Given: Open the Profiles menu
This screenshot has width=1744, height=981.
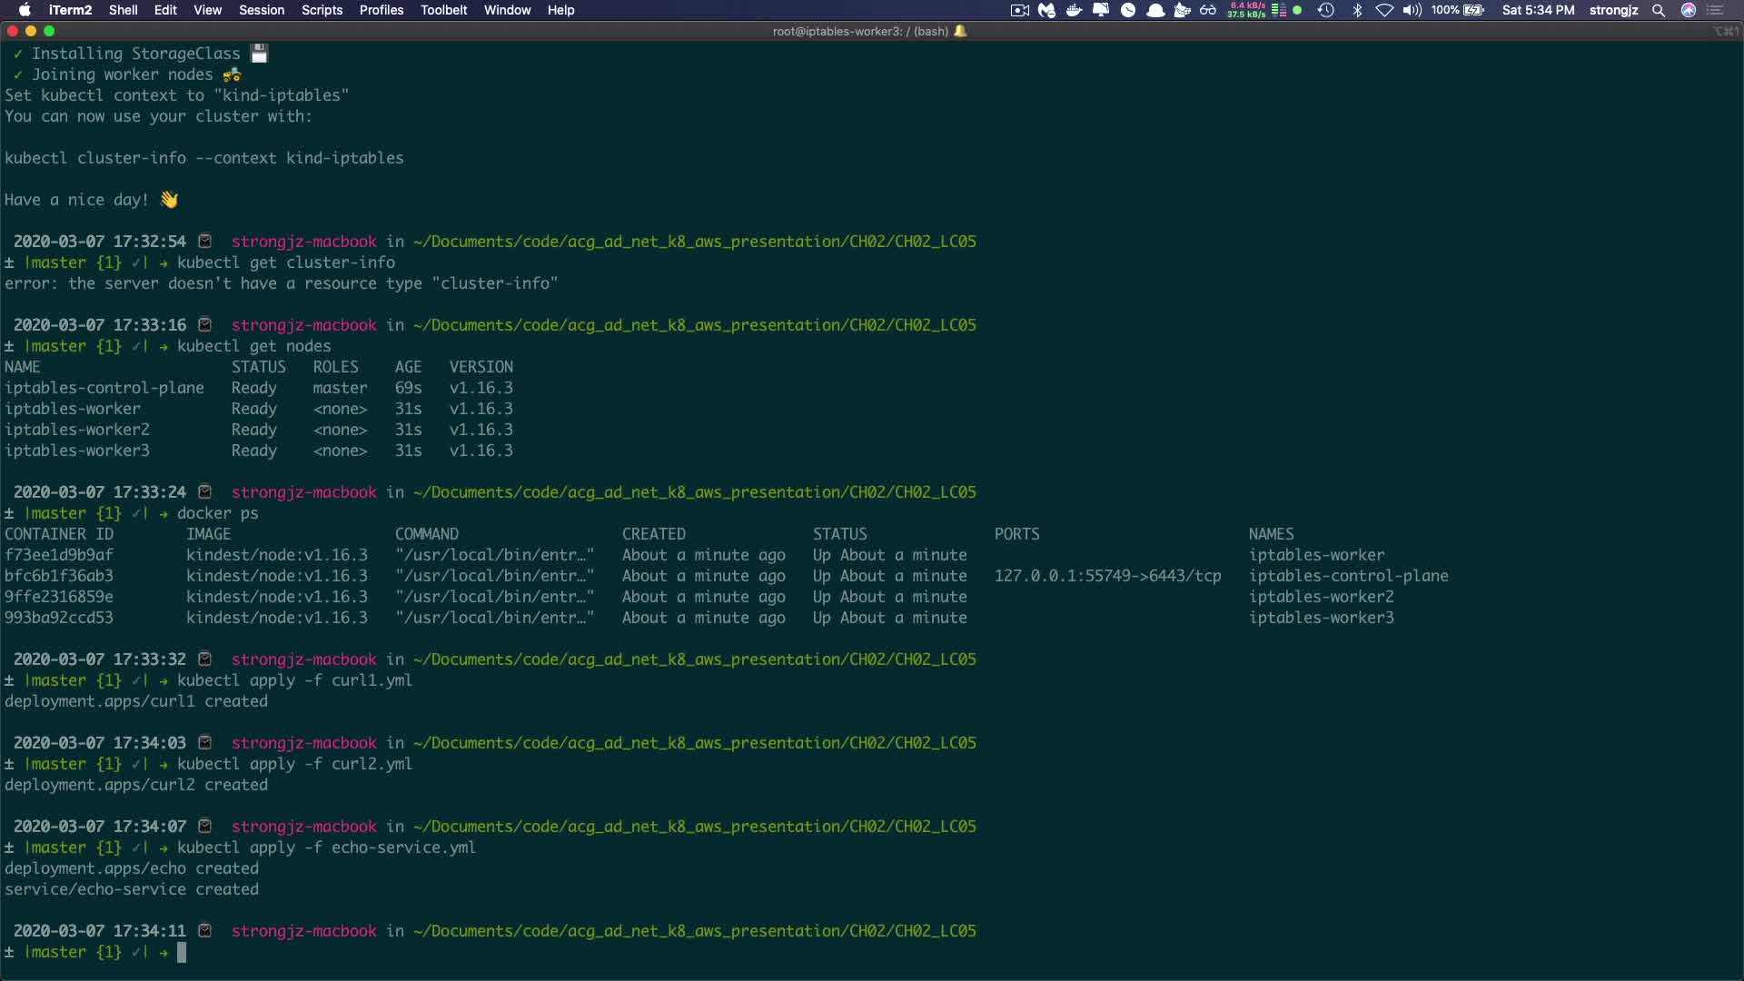Looking at the screenshot, I should [381, 10].
